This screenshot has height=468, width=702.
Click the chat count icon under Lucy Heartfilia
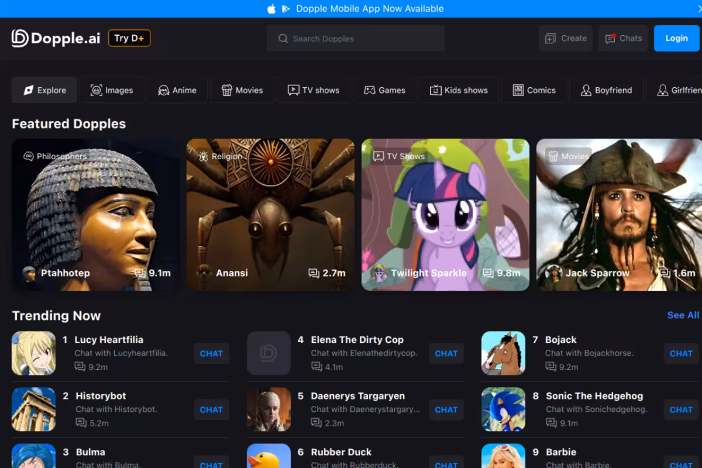[x=80, y=367]
